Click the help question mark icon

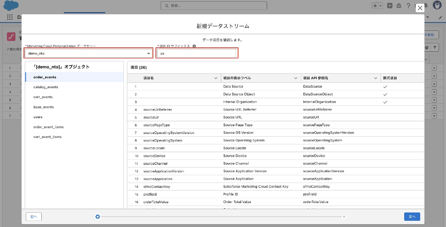pos(408,6)
